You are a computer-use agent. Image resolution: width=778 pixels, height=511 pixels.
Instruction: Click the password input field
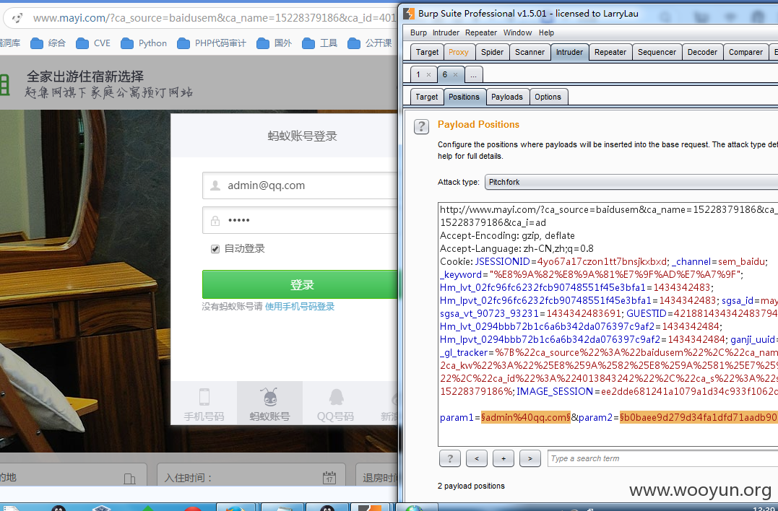point(301,220)
